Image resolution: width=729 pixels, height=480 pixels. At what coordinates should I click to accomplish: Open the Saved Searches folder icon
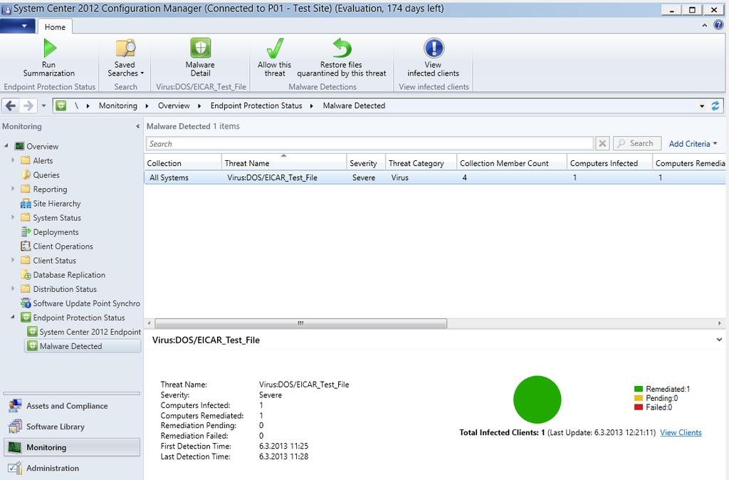point(125,48)
